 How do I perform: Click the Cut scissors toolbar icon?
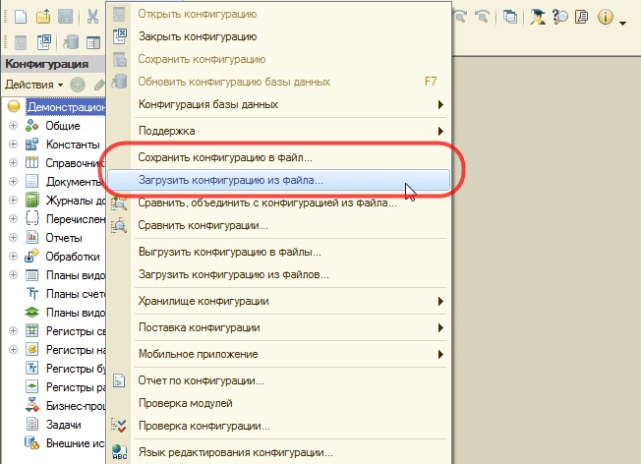(x=93, y=17)
